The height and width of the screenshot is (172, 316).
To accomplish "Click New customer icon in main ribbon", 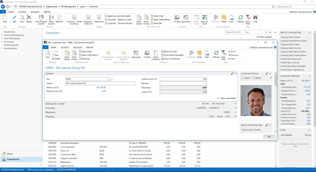I will [x=5, y=19].
